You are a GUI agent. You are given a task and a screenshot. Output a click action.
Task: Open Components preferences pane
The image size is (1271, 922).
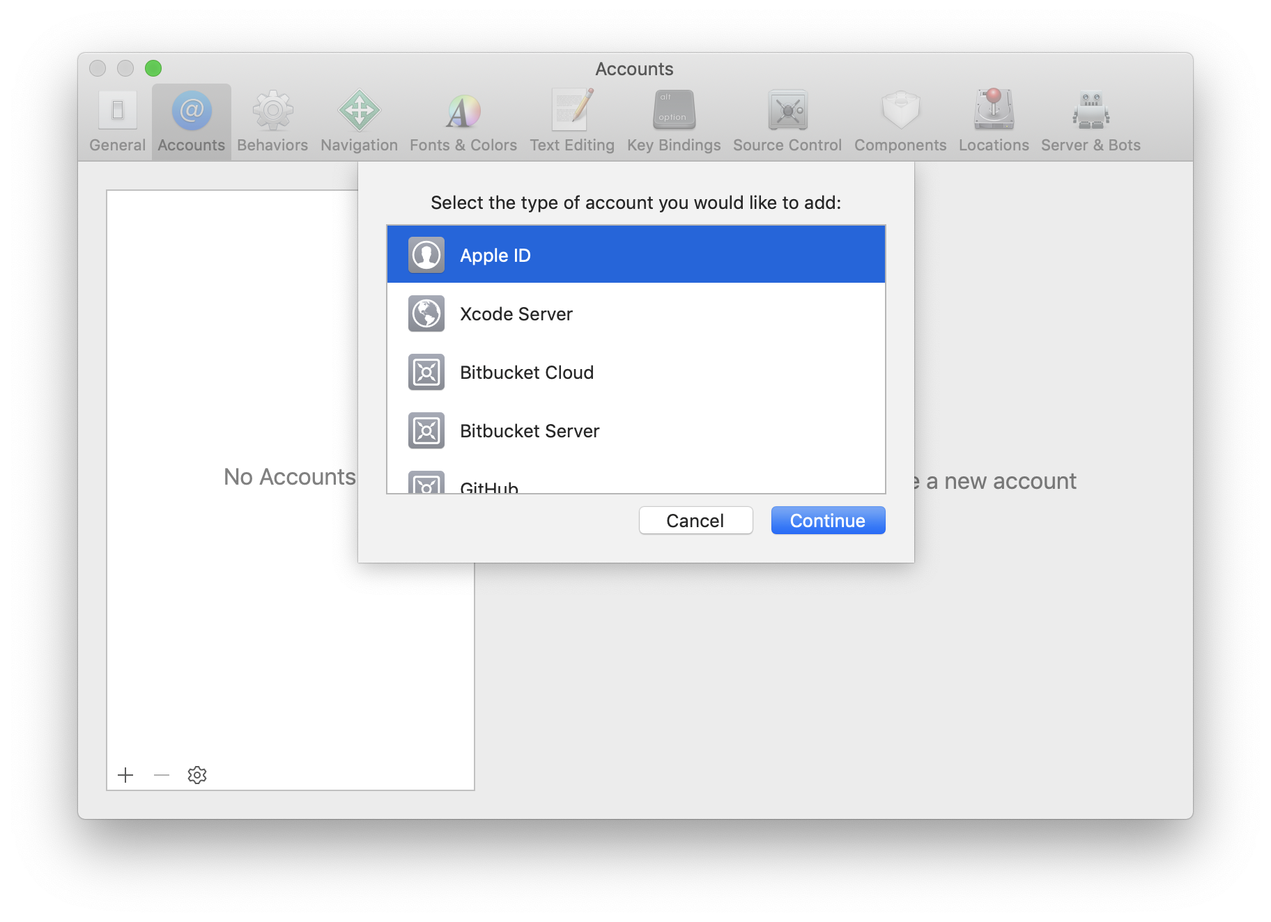click(900, 121)
